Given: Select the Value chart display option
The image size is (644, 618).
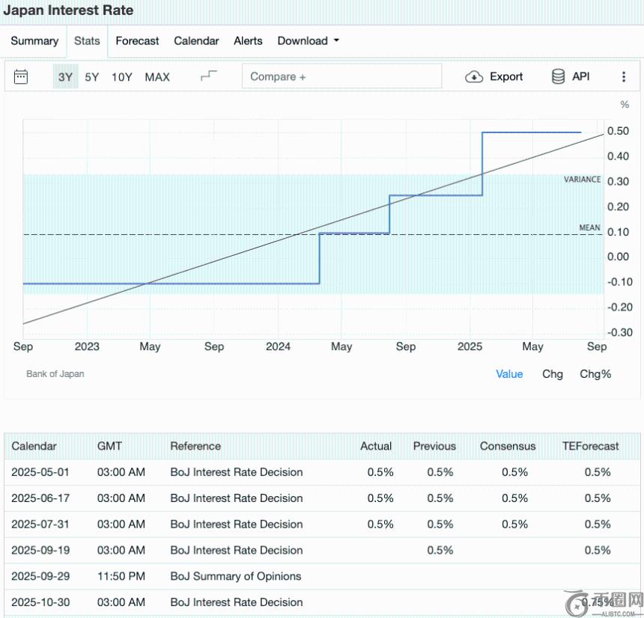Looking at the screenshot, I should coord(509,374).
